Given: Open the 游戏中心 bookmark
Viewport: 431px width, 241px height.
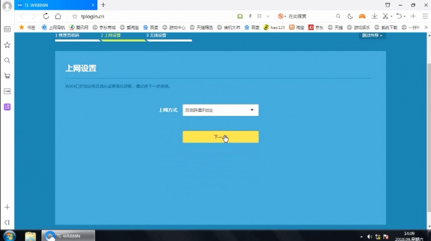Looking at the screenshot, I should click(x=174, y=27).
